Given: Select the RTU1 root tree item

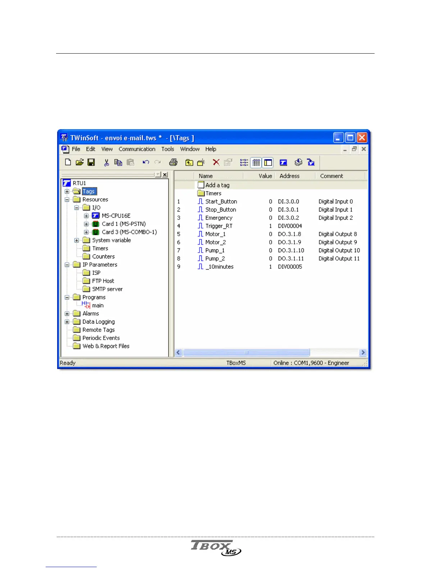Looking at the screenshot, I should tap(79, 183).
